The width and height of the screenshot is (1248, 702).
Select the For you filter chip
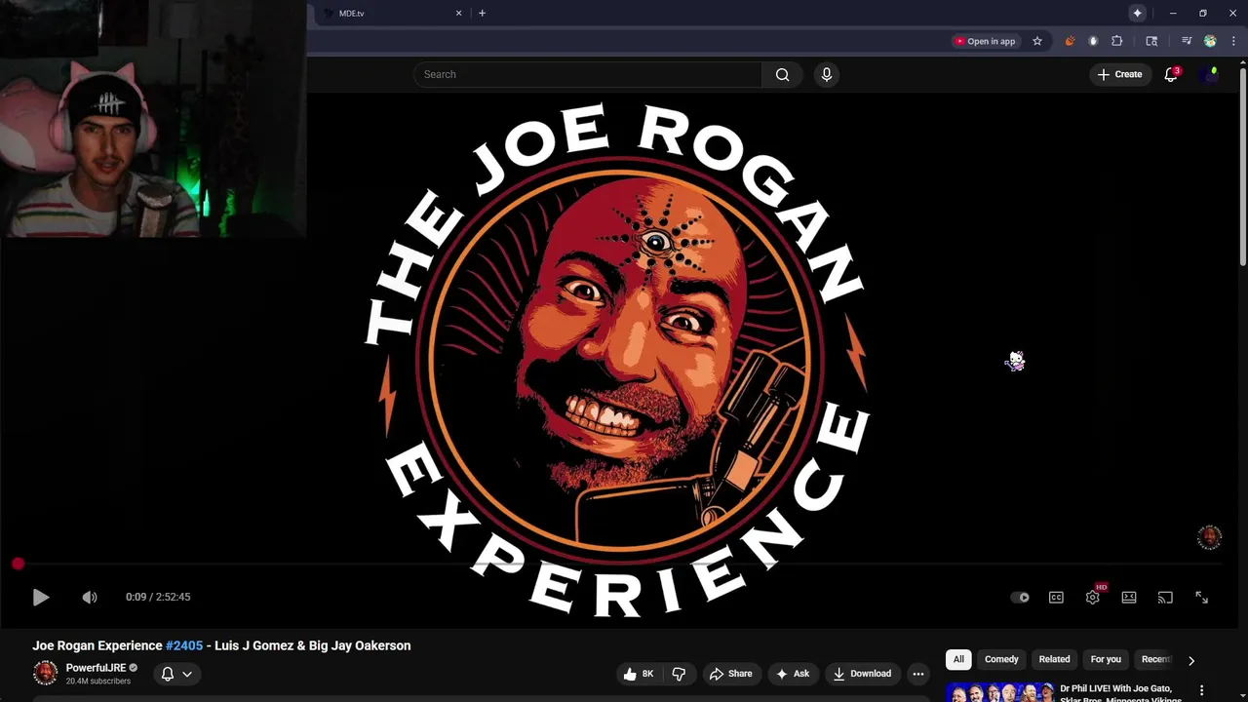pyautogui.click(x=1106, y=659)
